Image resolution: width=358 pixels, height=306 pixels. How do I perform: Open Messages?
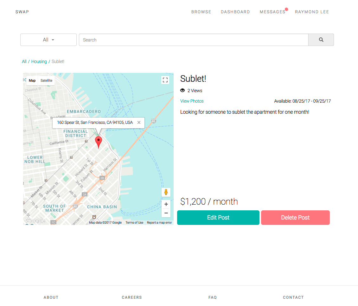(x=272, y=12)
